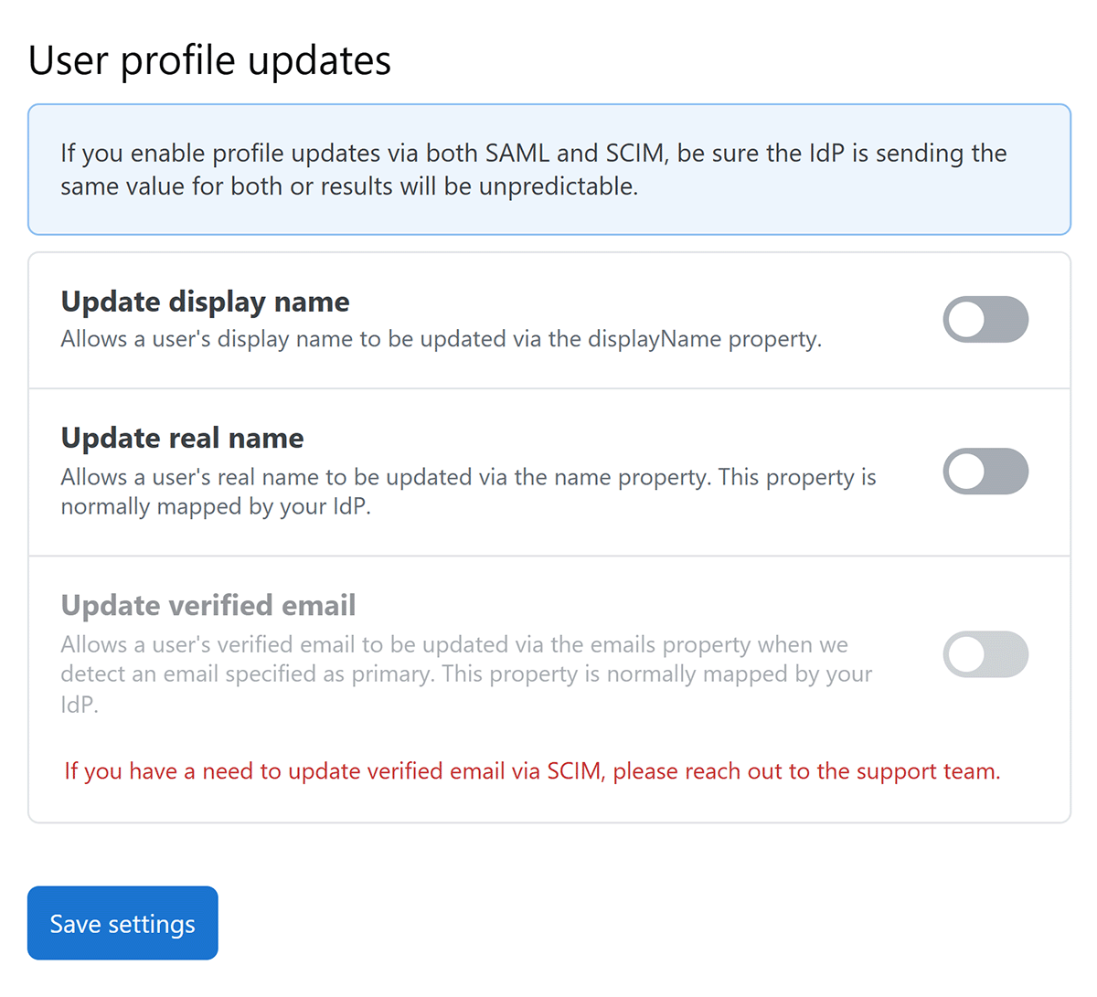This screenshot has width=1097, height=997.
Task: Click the real name description paragraph
Action: pos(468,492)
